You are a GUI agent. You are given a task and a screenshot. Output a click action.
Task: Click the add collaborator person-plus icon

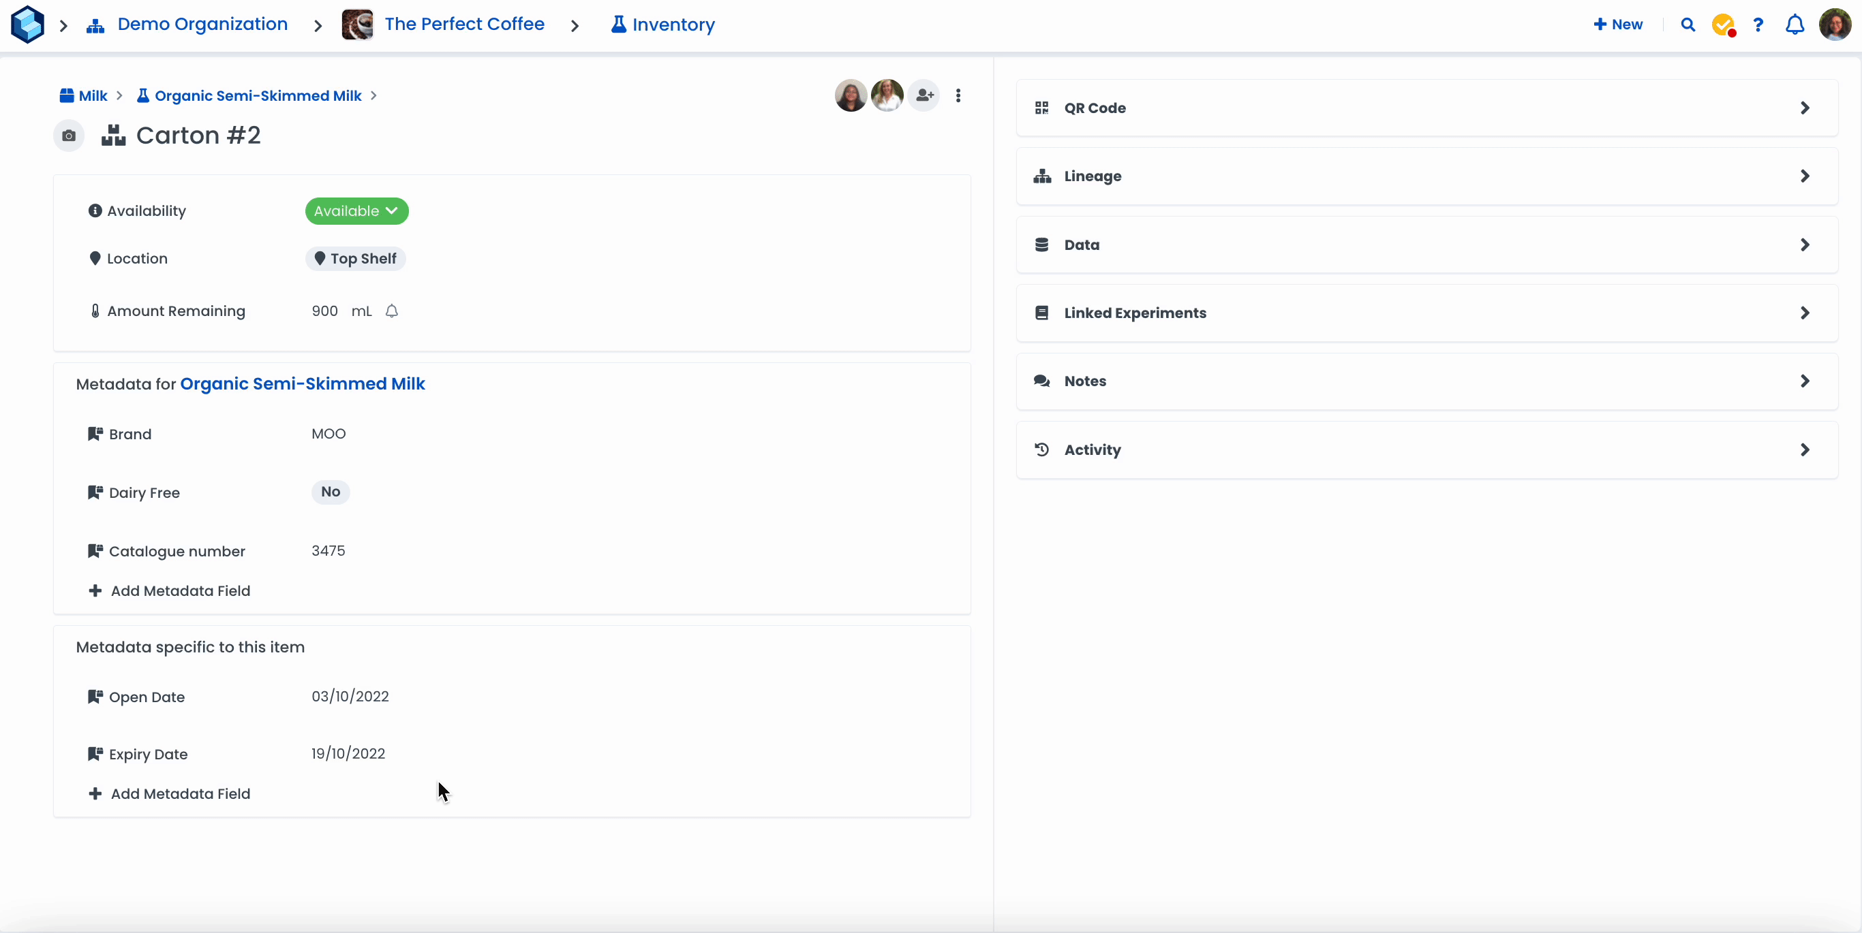pyautogui.click(x=924, y=95)
